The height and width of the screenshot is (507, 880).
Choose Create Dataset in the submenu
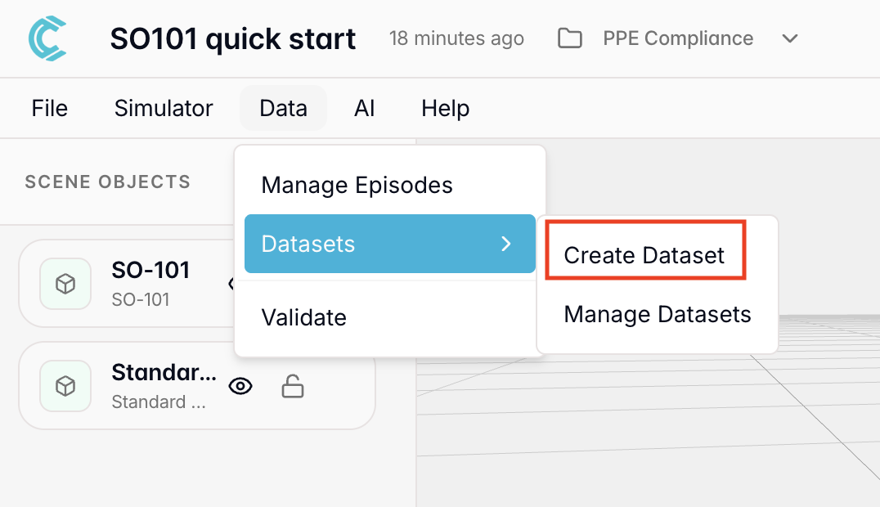pyautogui.click(x=644, y=255)
